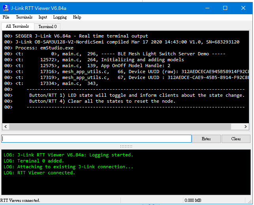Switch to the Terminal 0 tab
This screenshot has height=205, width=254.
[x=47, y=26]
